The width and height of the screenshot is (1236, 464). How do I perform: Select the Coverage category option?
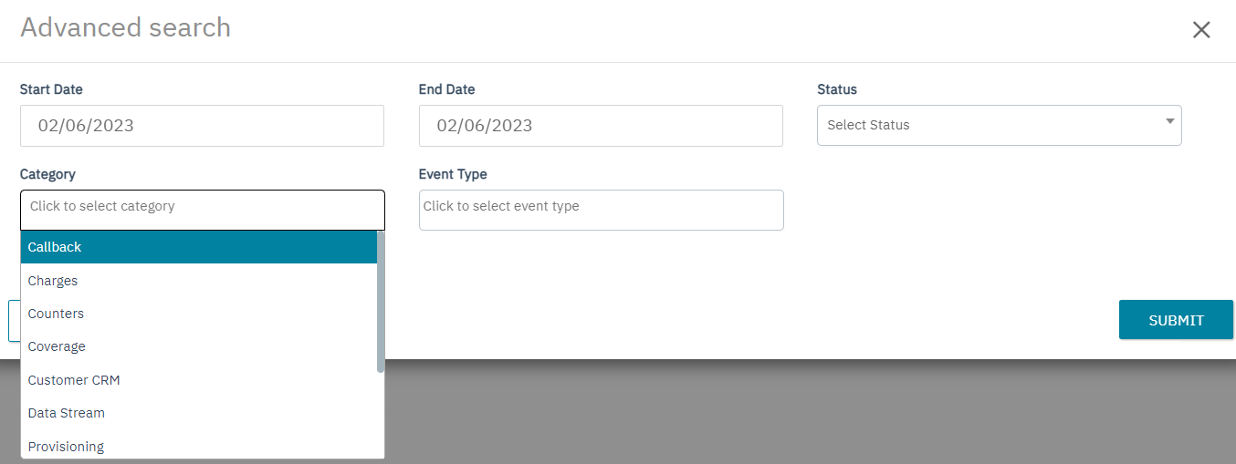pos(198,346)
